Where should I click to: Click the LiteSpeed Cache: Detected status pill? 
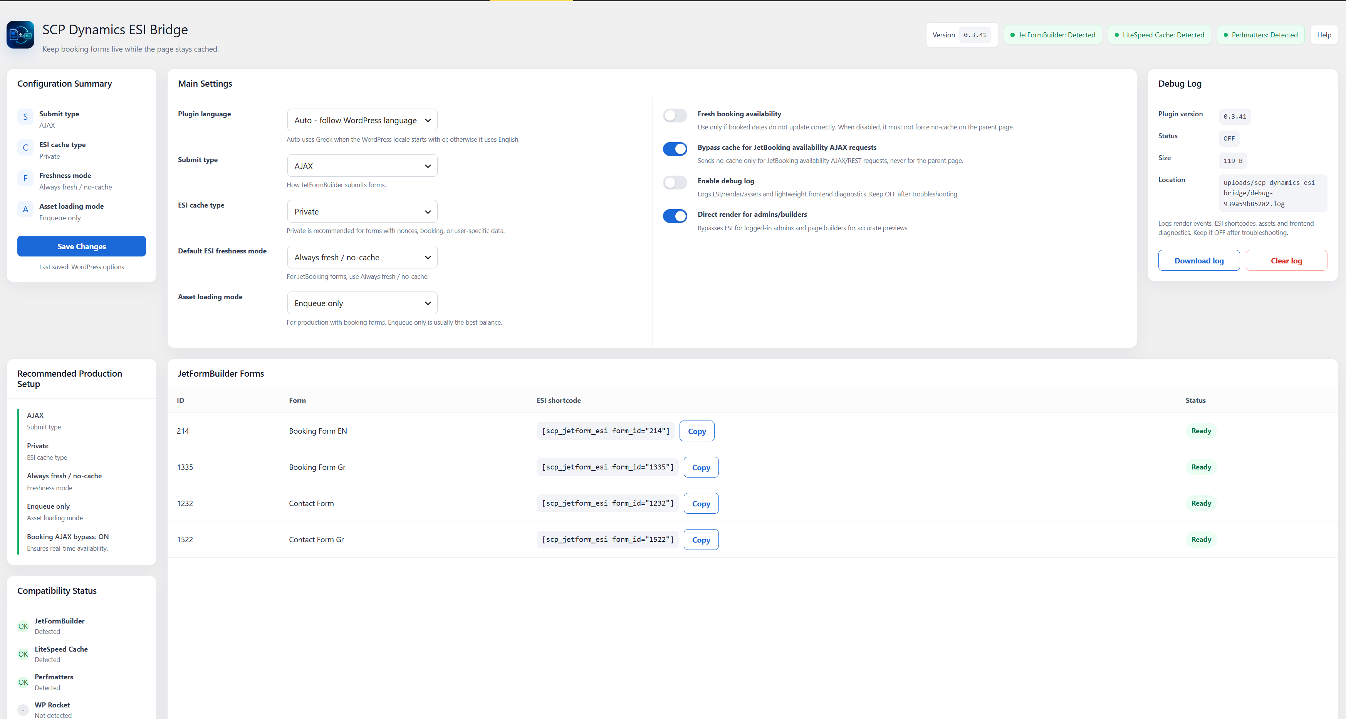tap(1160, 35)
